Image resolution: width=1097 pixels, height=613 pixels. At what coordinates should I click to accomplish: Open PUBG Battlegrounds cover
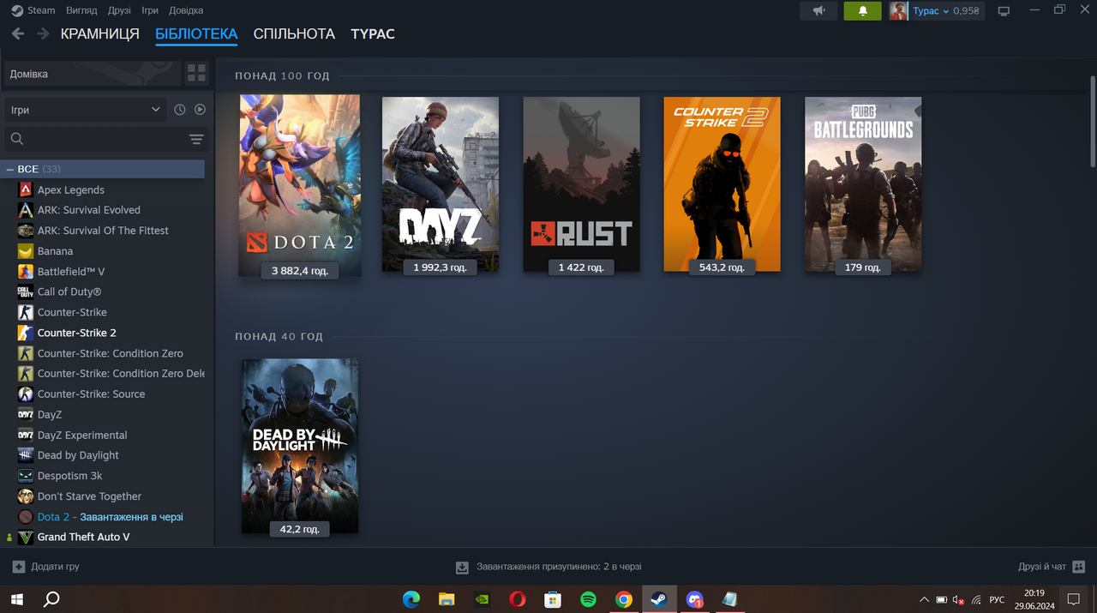tap(863, 184)
